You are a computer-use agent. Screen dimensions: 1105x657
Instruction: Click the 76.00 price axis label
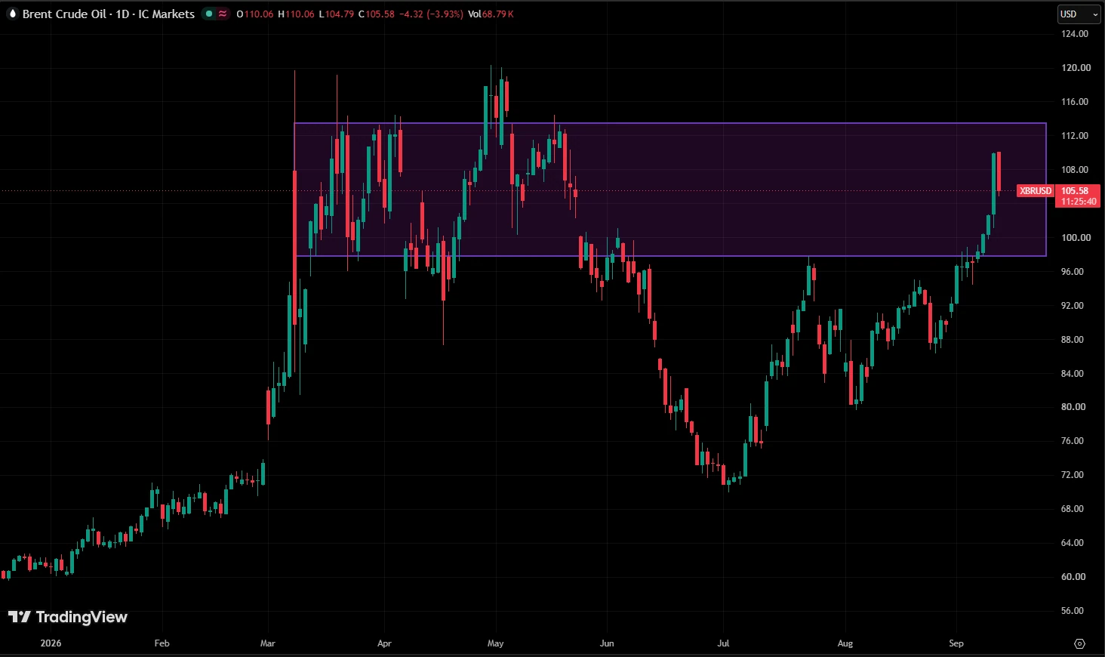click(1073, 441)
